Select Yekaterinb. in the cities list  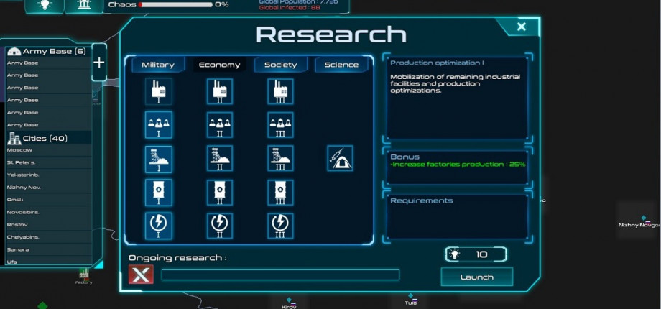click(49, 175)
